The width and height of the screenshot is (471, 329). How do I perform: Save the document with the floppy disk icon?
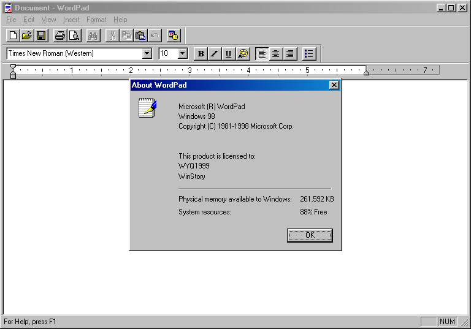[41, 36]
